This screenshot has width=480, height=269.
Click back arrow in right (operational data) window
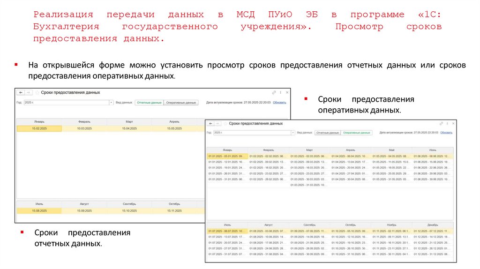[210, 123]
